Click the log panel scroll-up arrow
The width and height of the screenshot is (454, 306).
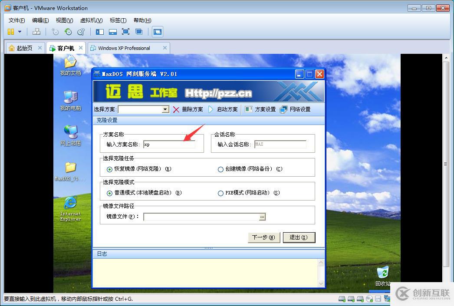321,263
